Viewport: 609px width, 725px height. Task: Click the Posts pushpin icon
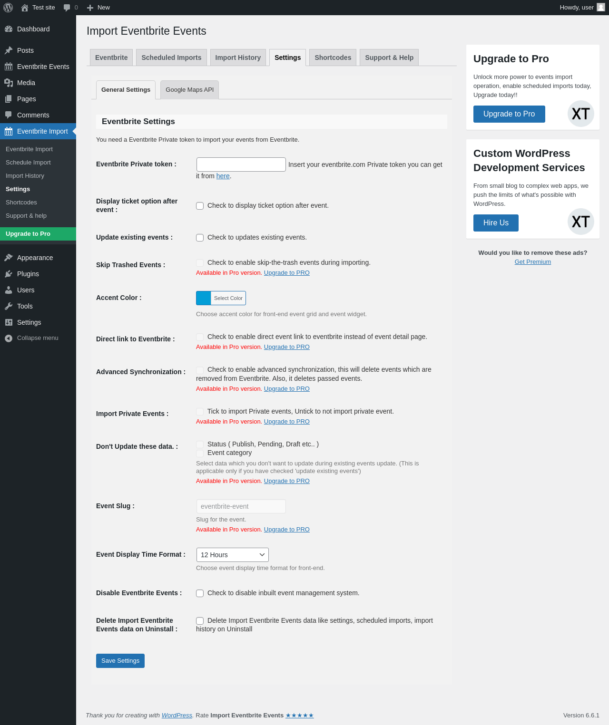coord(9,50)
